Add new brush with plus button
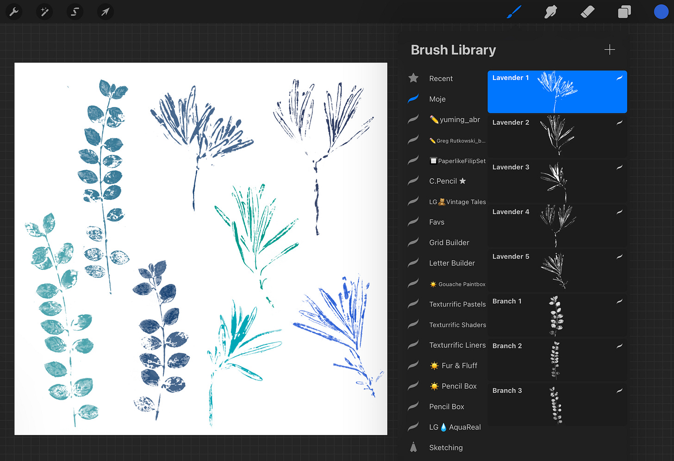 coord(610,49)
